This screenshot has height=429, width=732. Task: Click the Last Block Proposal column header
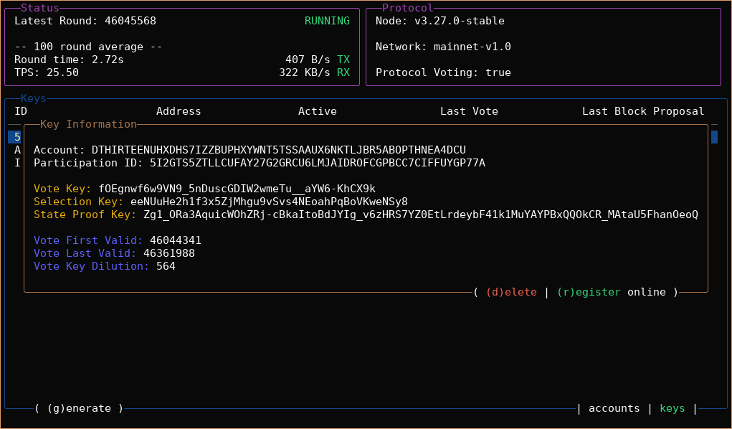642,111
